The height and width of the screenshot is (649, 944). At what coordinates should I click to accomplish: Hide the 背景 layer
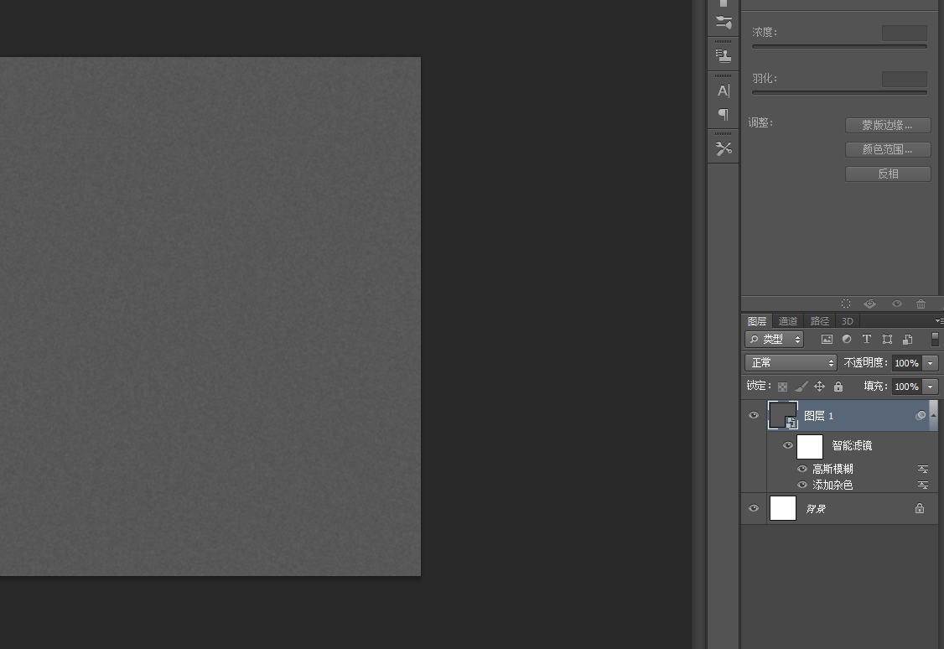coord(753,509)
